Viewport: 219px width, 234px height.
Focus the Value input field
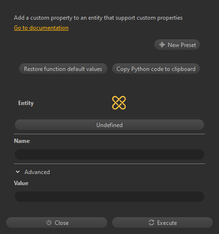tap(109, 197)
